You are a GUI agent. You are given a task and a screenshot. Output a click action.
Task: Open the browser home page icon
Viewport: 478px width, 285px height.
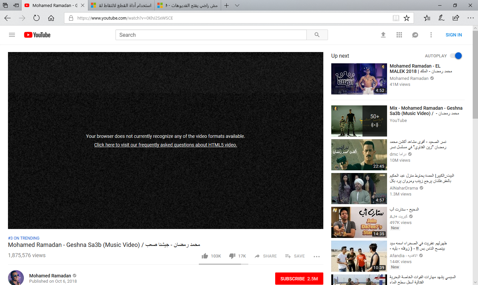(x=51, y=18)
